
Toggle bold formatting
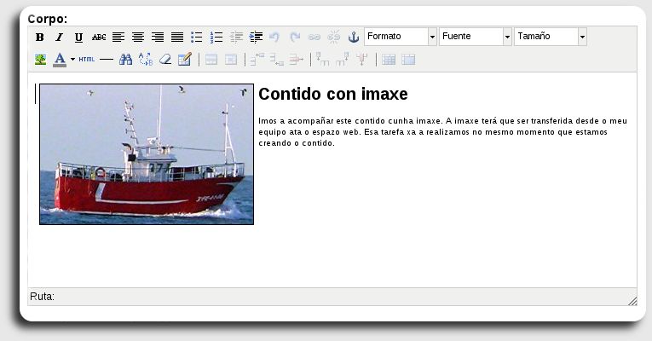click(x=40, y=37)
